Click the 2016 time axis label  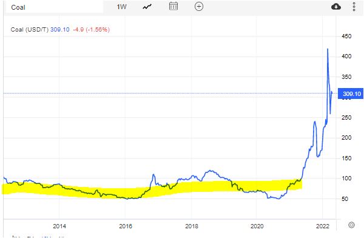pyautogui.click(x=126, y=226)
